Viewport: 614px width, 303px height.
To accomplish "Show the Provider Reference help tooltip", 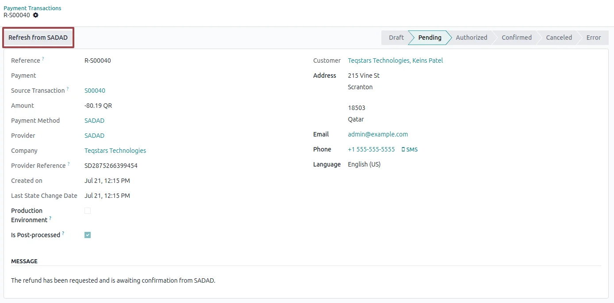I will [69, 164].
